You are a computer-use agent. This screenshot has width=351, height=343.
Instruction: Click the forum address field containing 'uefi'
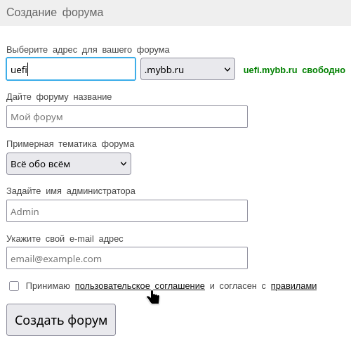pyautogui.click(x=71, y=69)
